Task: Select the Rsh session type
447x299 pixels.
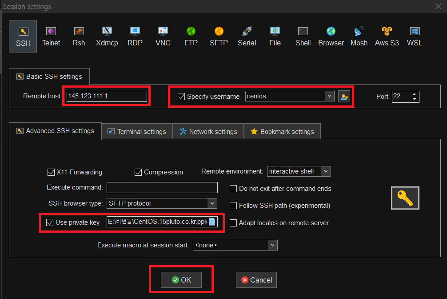Action: (x=79, y=36)
